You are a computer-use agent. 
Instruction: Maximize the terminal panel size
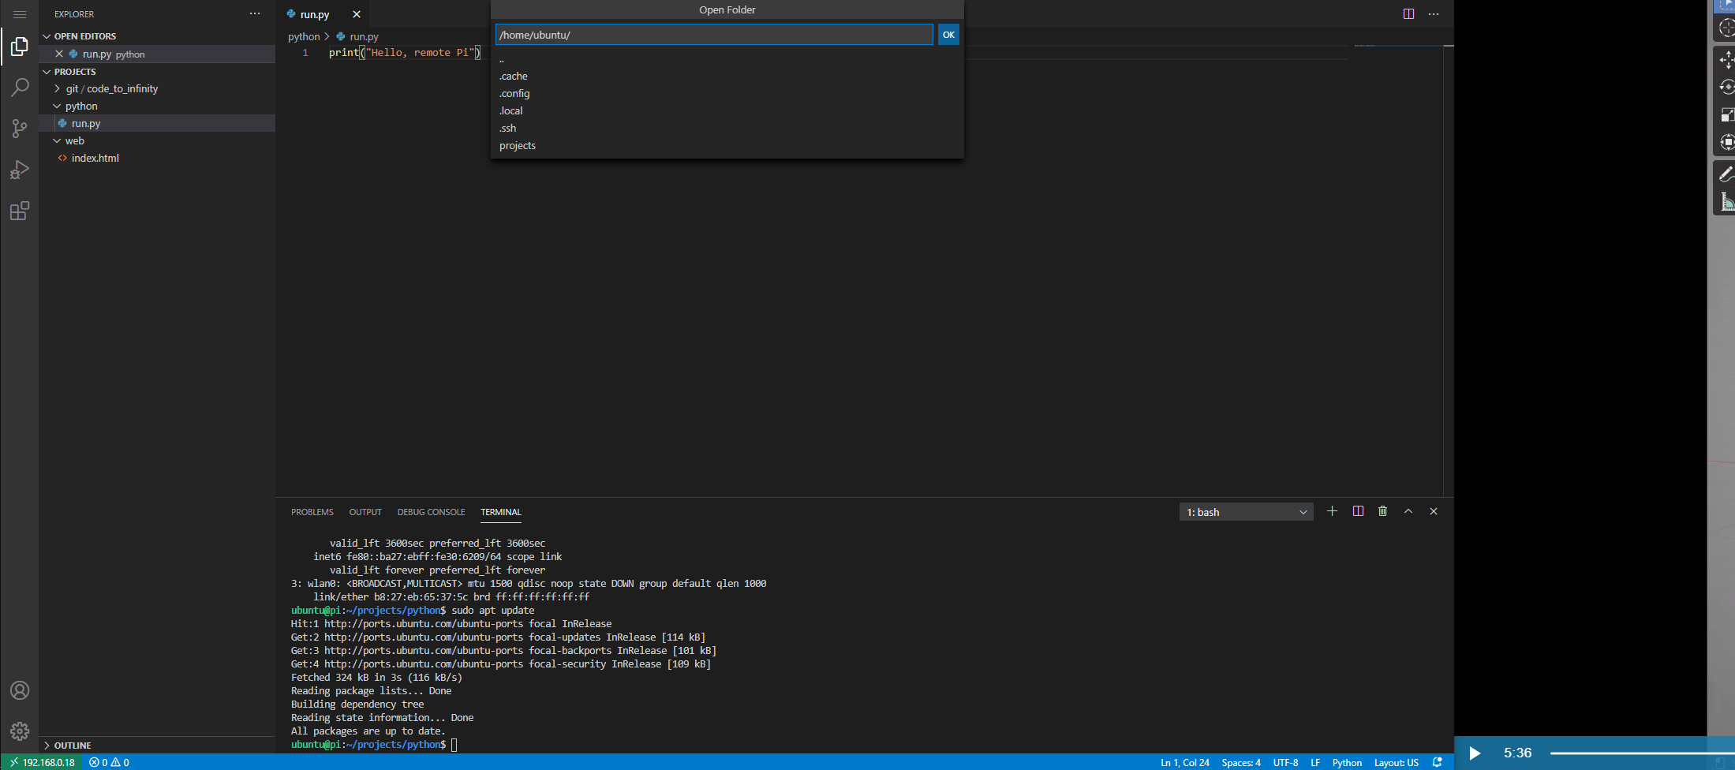coord(1408,511)
